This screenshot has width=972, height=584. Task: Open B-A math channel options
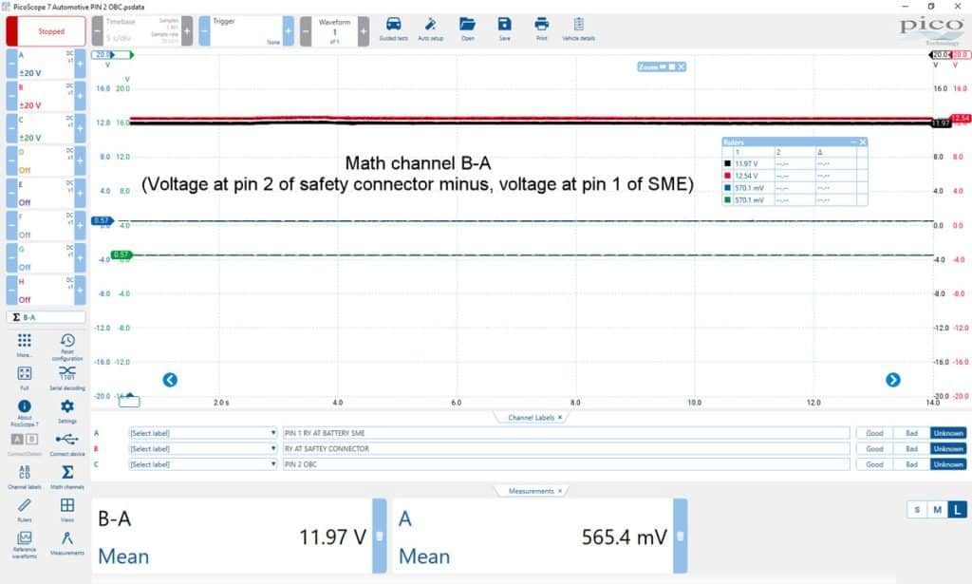46,317
